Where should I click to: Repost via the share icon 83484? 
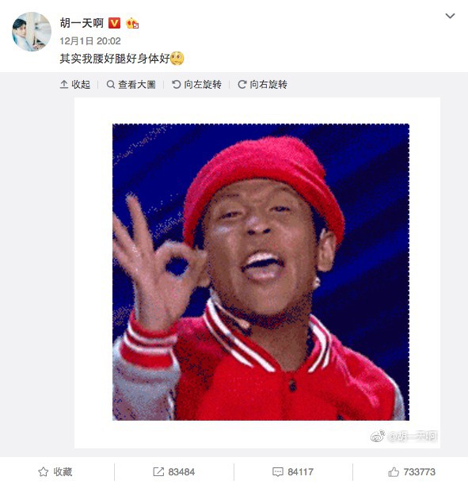click(x=174, y=471)
